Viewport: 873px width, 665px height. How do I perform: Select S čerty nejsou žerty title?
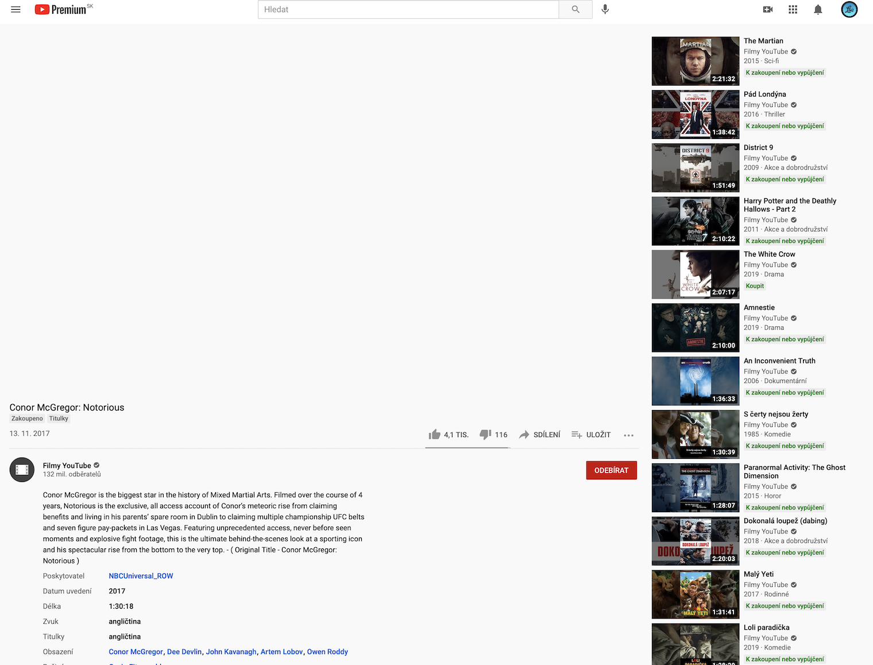coord(776,414)
